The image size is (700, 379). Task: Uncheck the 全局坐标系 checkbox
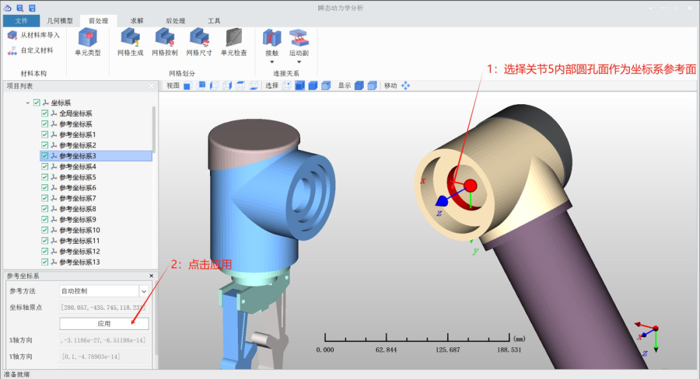coord(45,114)
